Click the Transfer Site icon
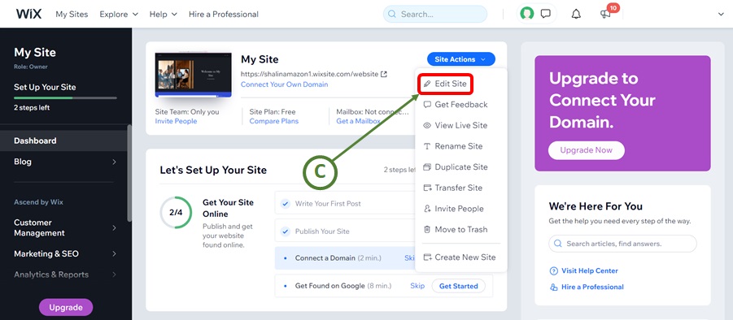Screen dimensions: 733x320 427,188
